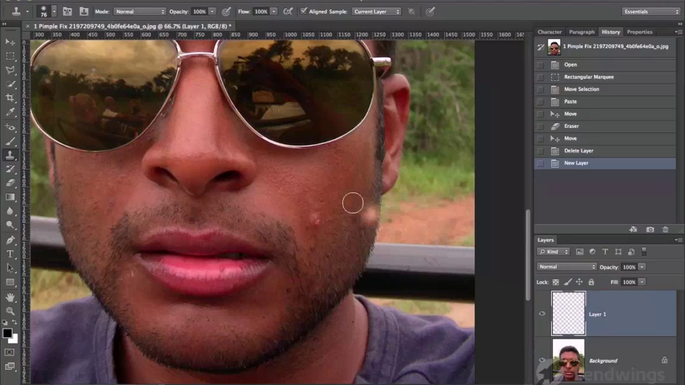685x385 pixels.
Task: Pick the Type tool in toolbar
Action: [x=10, y=254]
